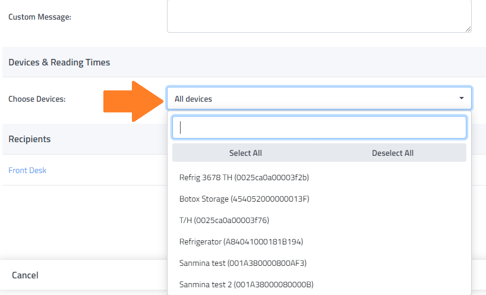
Task: Open the Front Desk recipient link
Action: [27, 171]
